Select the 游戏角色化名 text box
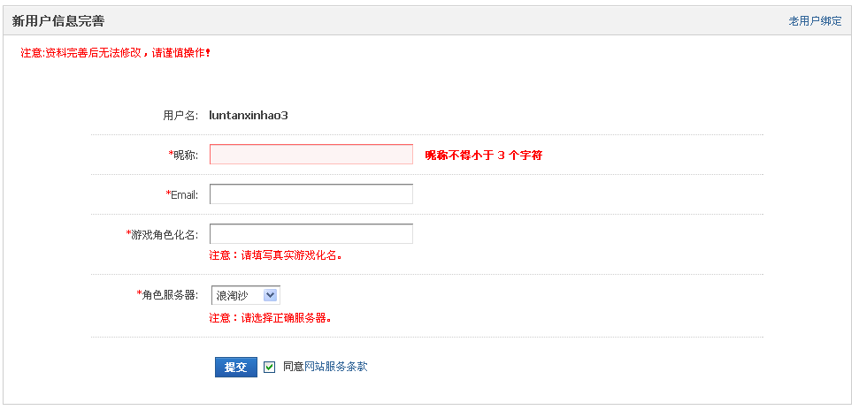Viewport: 859px width, 410px height. [x=311, y=234]
